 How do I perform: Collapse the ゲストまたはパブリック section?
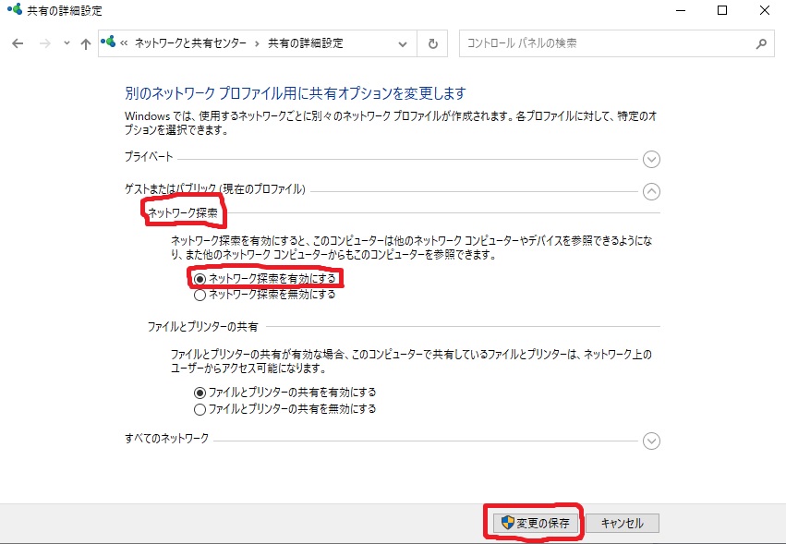[651, 191]
